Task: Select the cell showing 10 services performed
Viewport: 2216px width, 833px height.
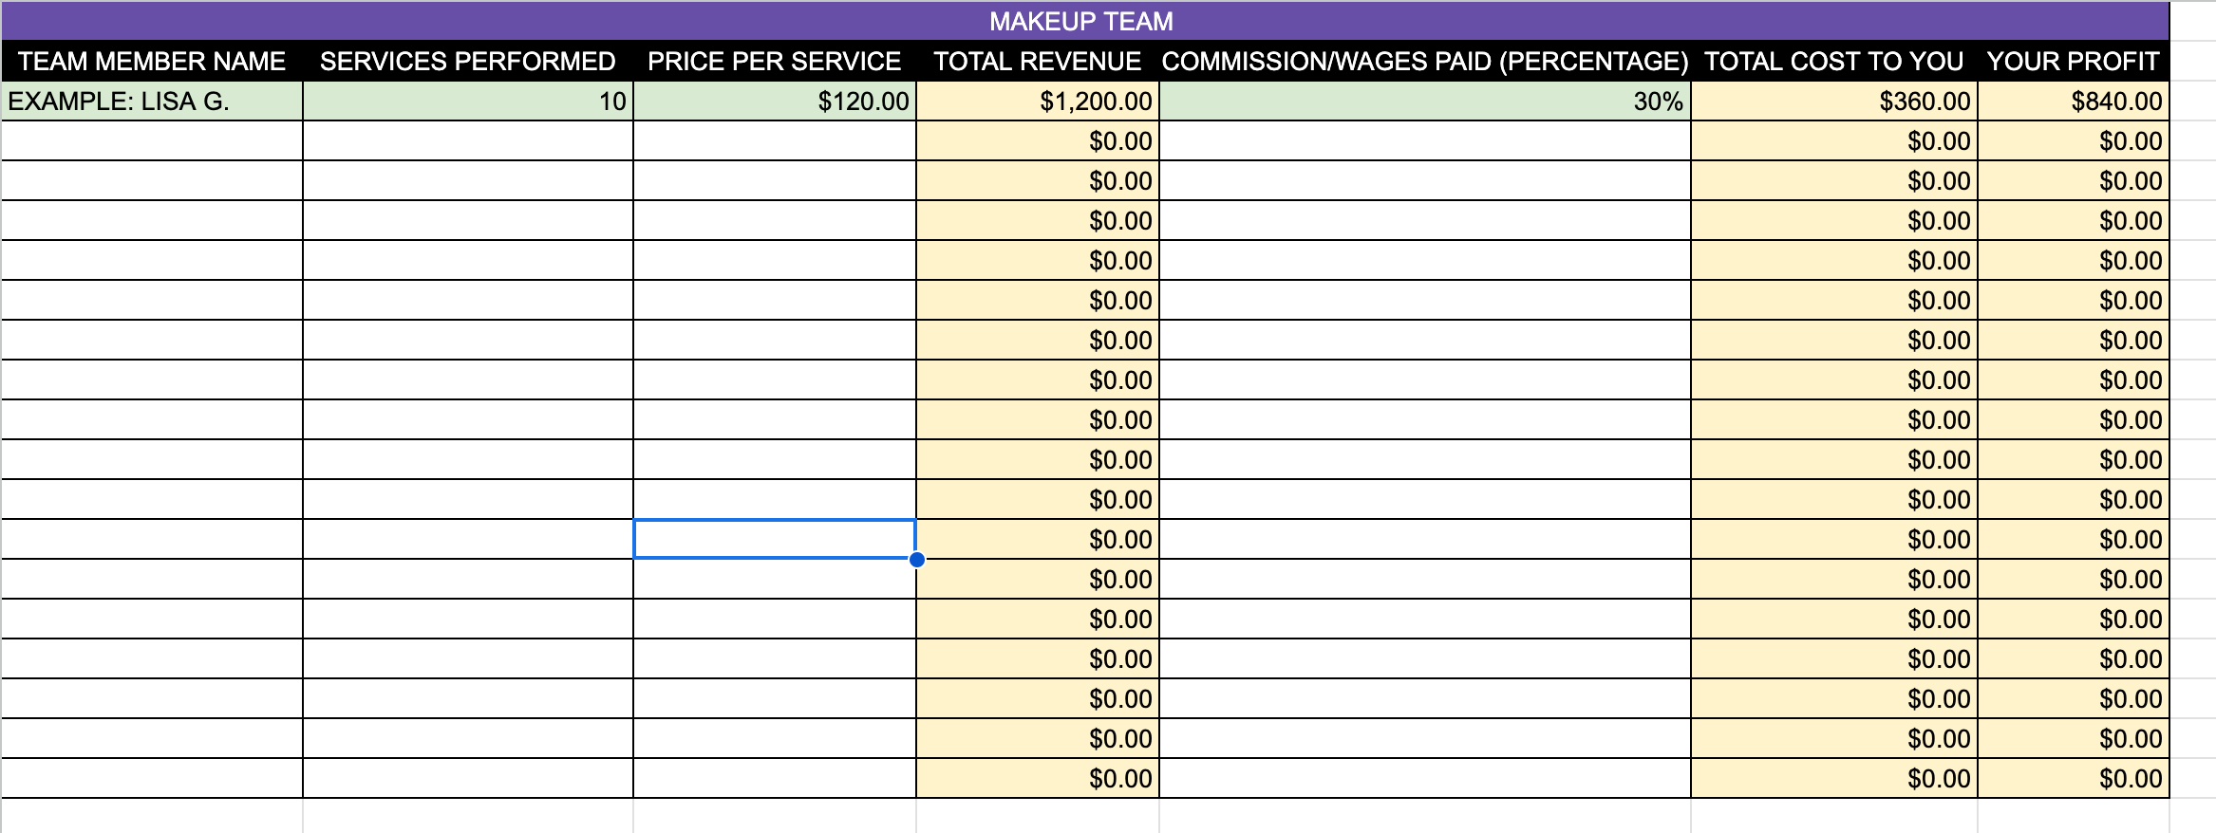Action: (467, 102)
